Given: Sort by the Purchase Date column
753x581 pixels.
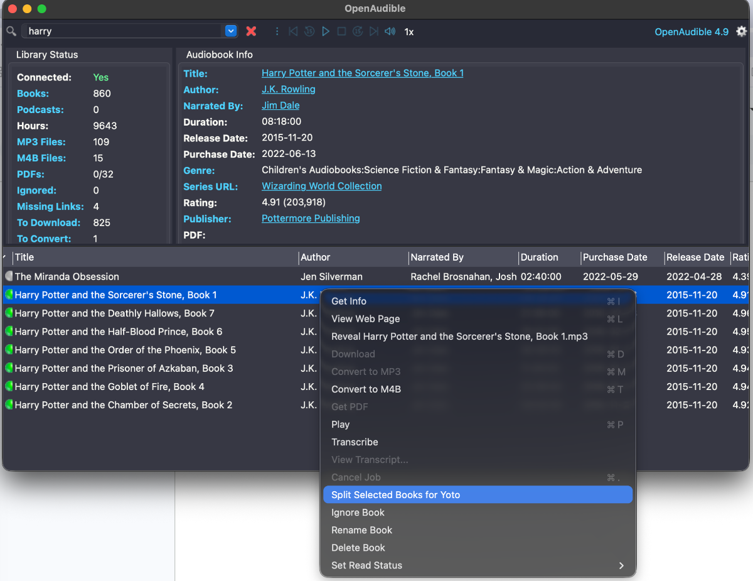Looking at the screenshot, I should [x=622, y=258].
